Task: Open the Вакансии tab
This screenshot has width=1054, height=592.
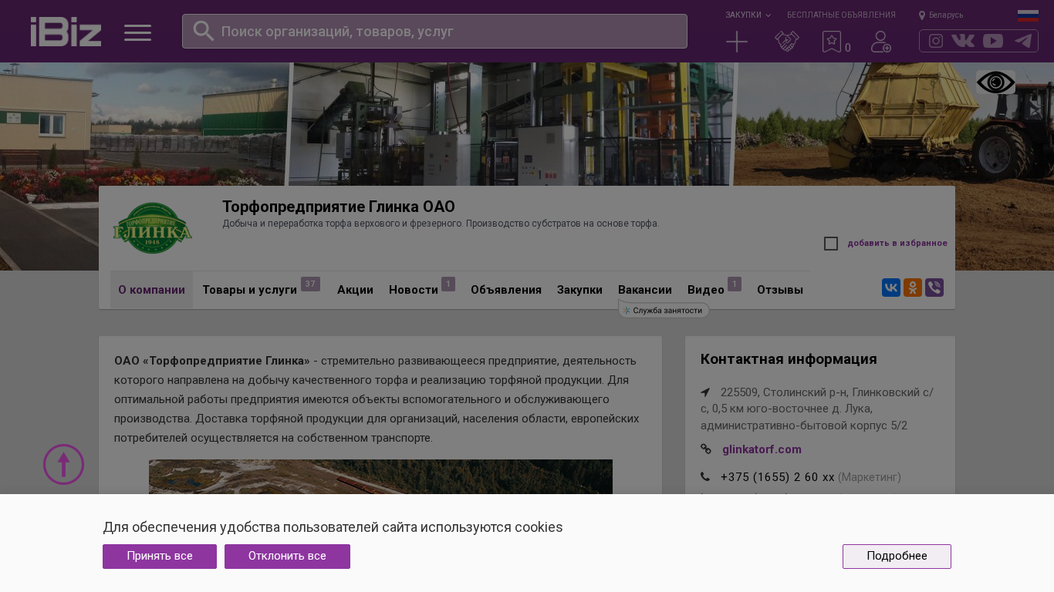Action: point(645,290)
